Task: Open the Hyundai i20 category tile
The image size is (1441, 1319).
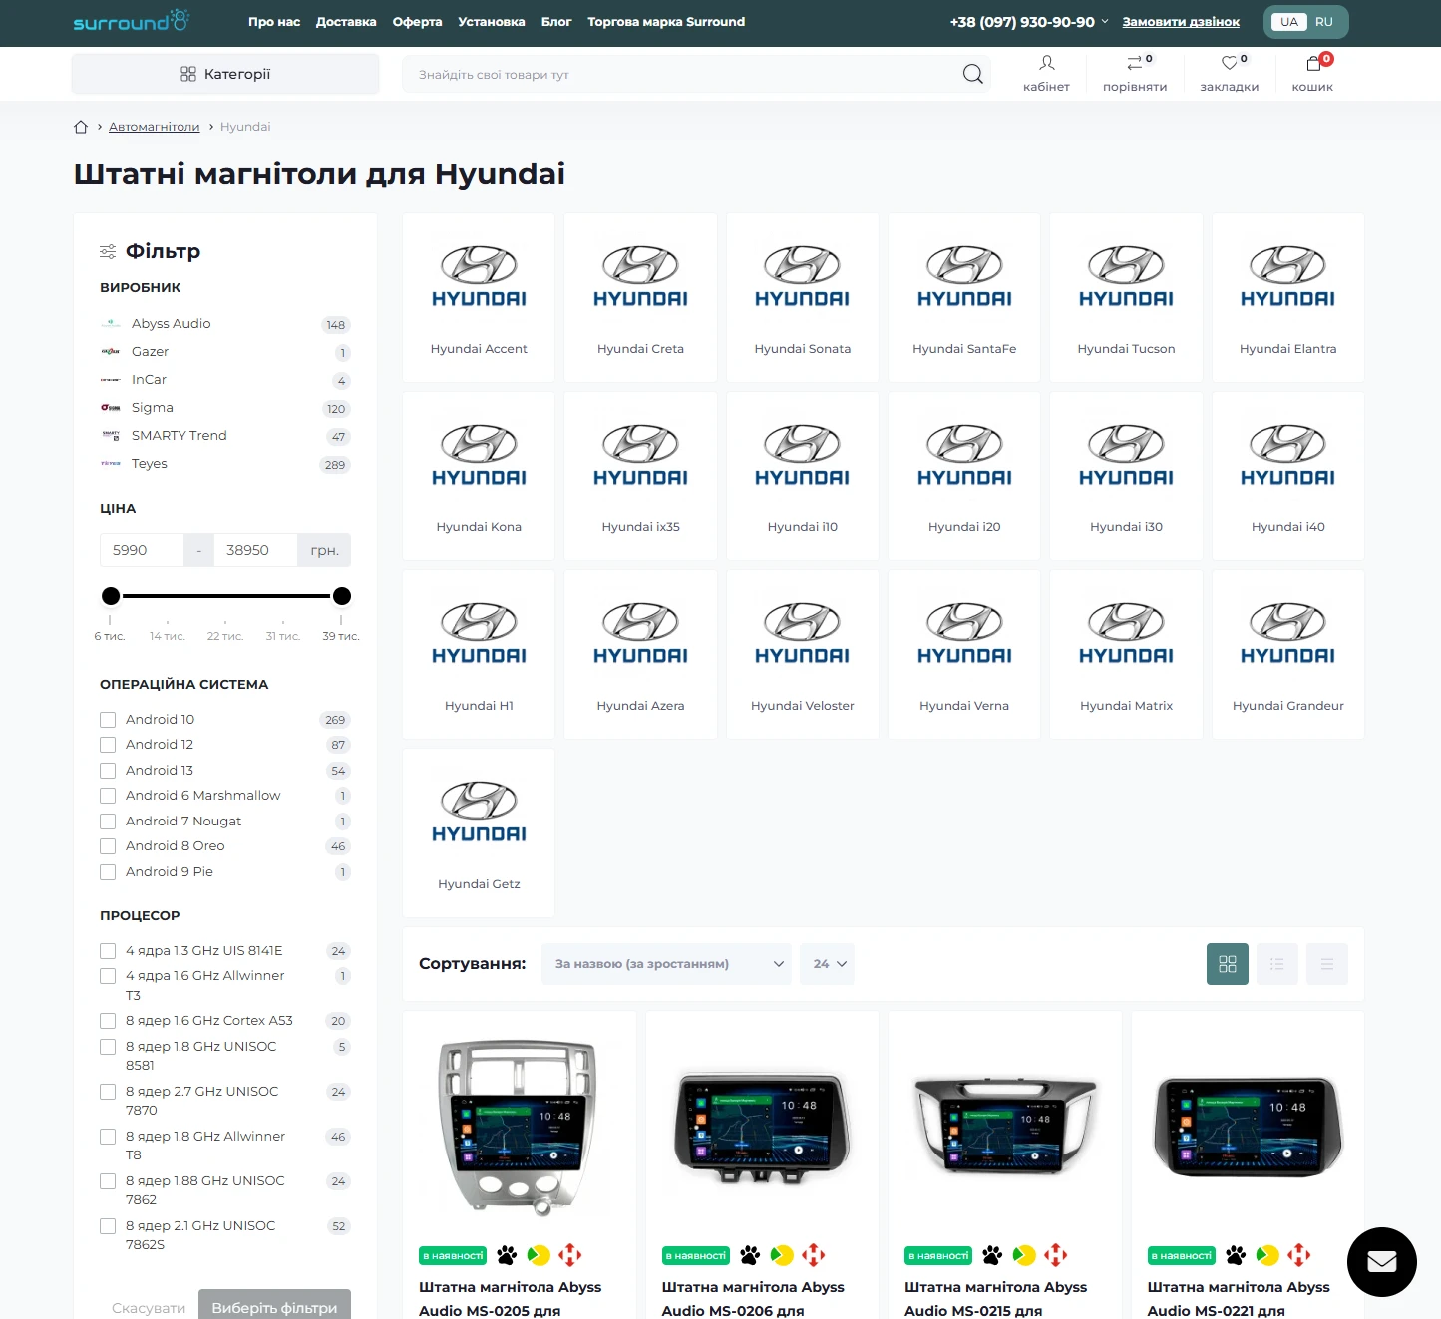Action: pyautogui.click(x=964, y=476)
